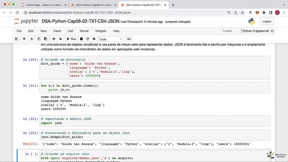Rename the notebook via its title DSA-Python-Cap06-02-TXT-CSV-JSON
The height and width of the screenshot is (162, 288).
point(81,21)
